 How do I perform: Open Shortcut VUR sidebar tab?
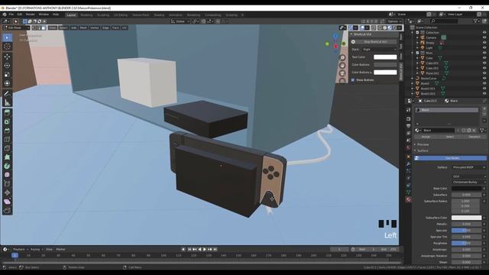tap(401, 71)
